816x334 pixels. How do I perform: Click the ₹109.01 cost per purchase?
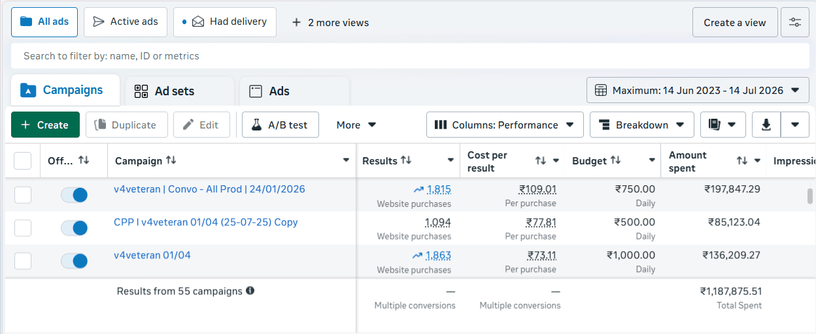pyautogui.click(x=537, y=190)
